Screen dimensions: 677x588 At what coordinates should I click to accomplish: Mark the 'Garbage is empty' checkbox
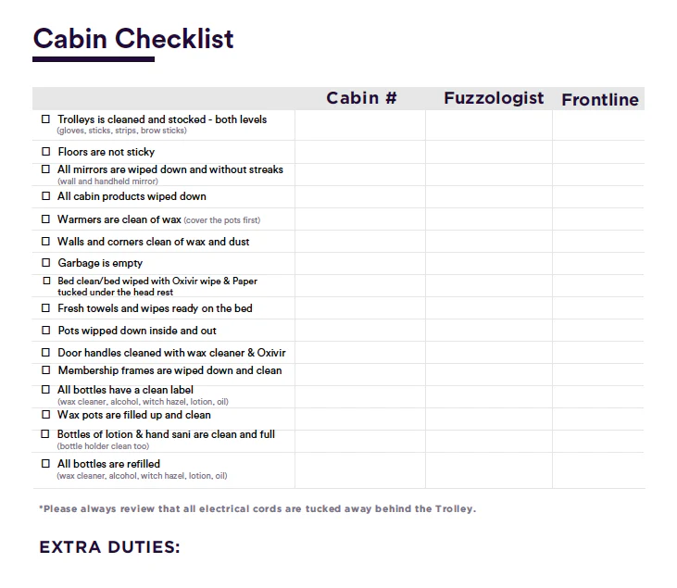(x=46, y=264)
